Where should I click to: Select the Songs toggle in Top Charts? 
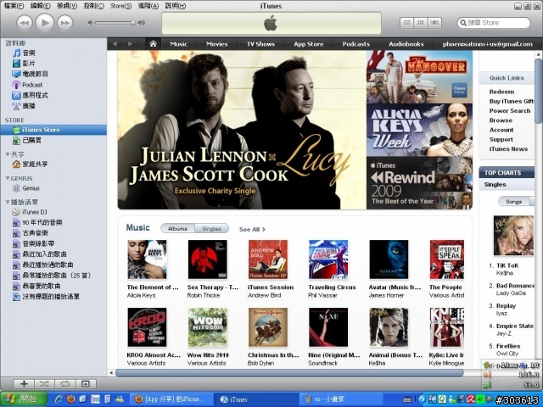(514, 202)
